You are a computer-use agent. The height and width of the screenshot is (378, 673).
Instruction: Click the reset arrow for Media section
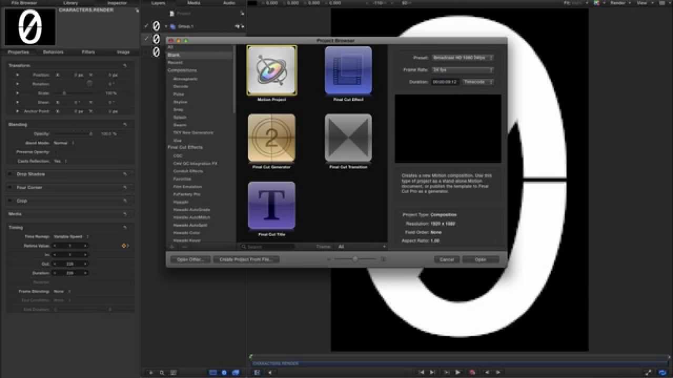tap(125, 214)
